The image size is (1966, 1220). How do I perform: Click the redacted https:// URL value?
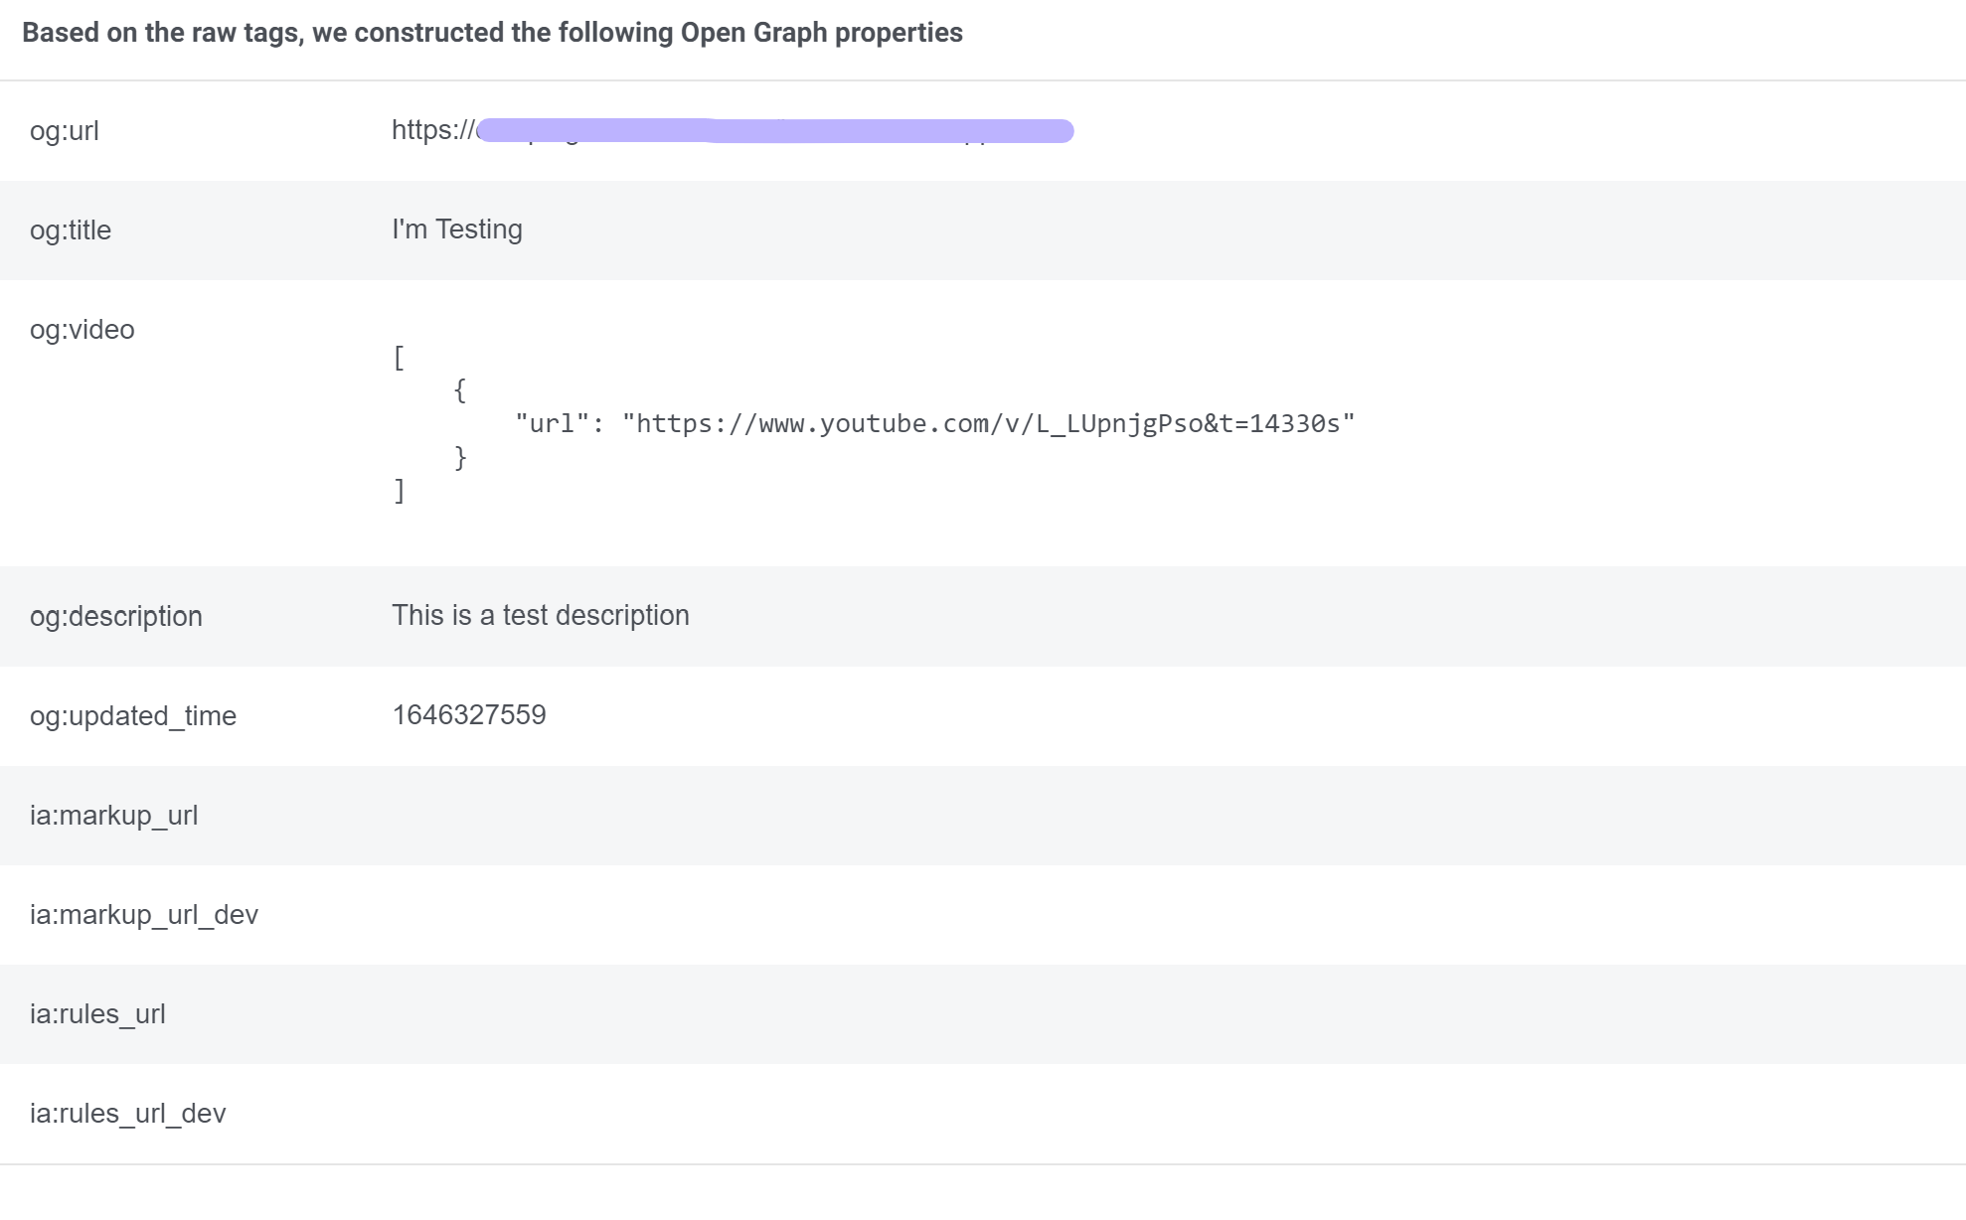[733, 131]
